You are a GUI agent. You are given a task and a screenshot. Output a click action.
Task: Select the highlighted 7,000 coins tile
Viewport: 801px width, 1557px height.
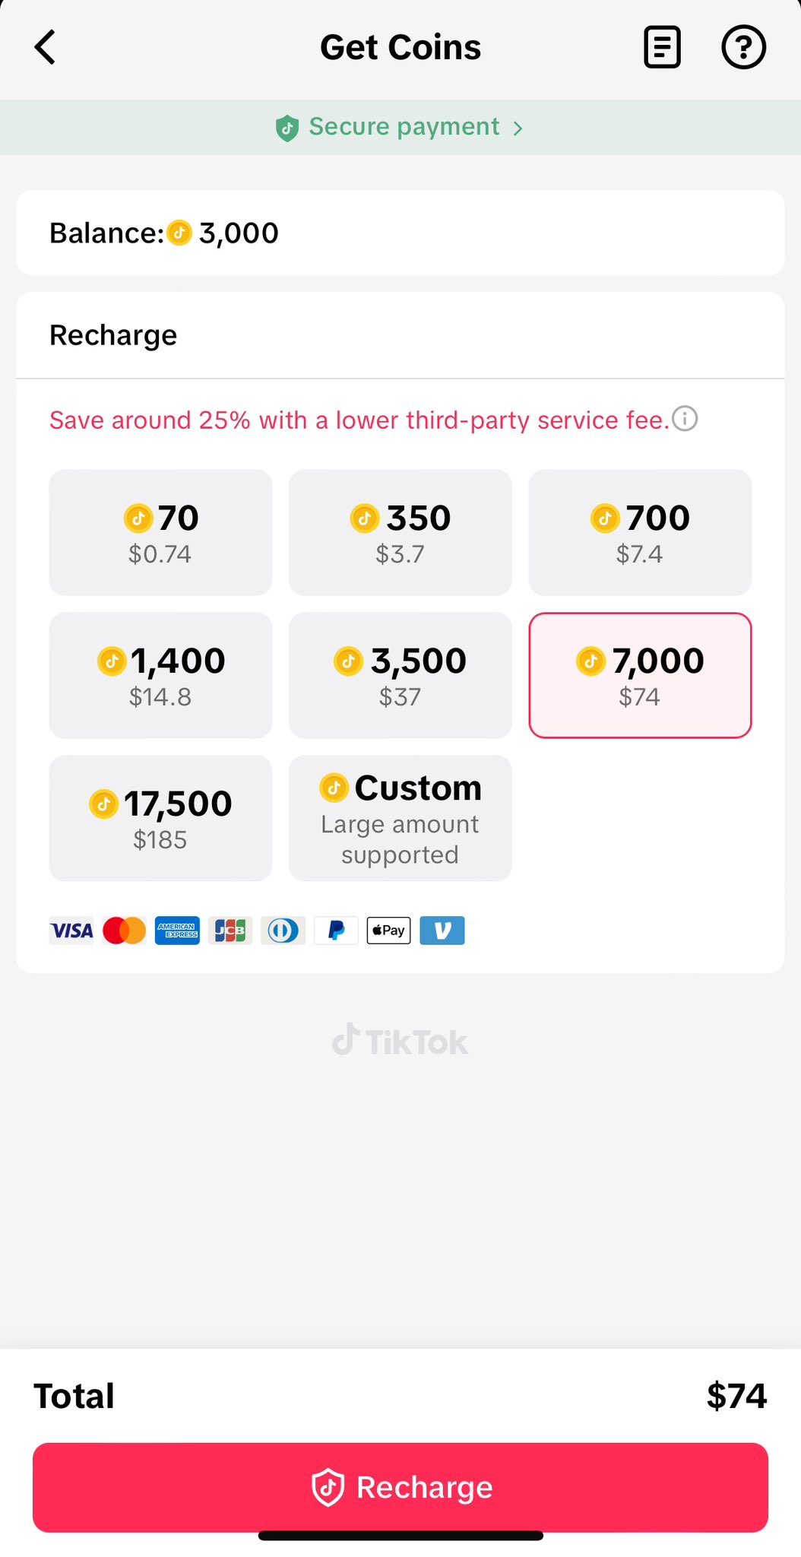pos(640,675)
